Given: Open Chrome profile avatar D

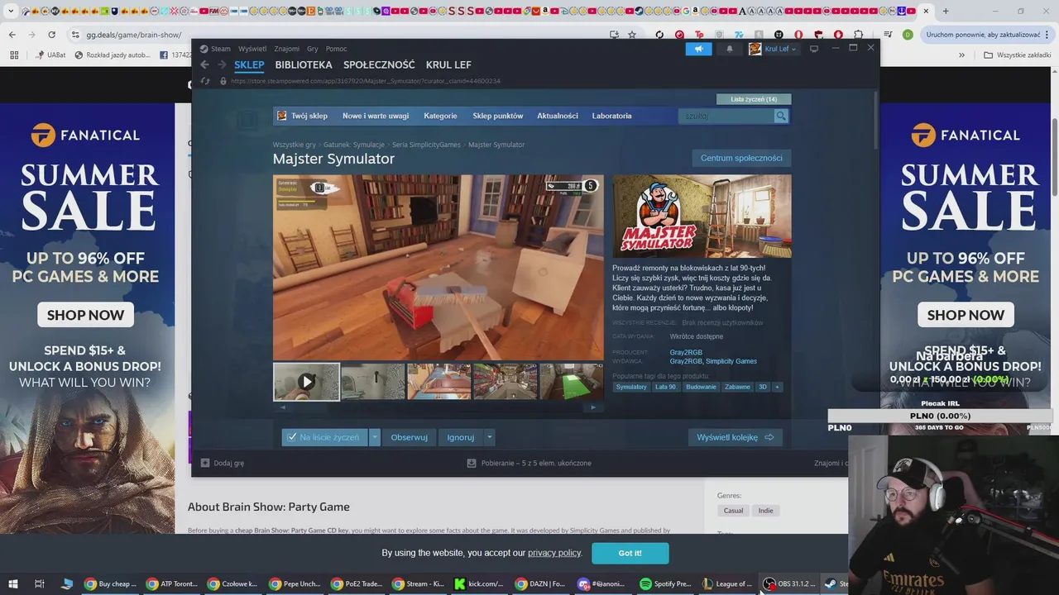Looking at the screenshot, I should pyautogui.click(x=908, y=35).
